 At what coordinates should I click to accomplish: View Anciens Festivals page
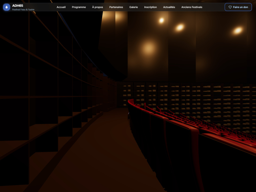click(192, 7)
